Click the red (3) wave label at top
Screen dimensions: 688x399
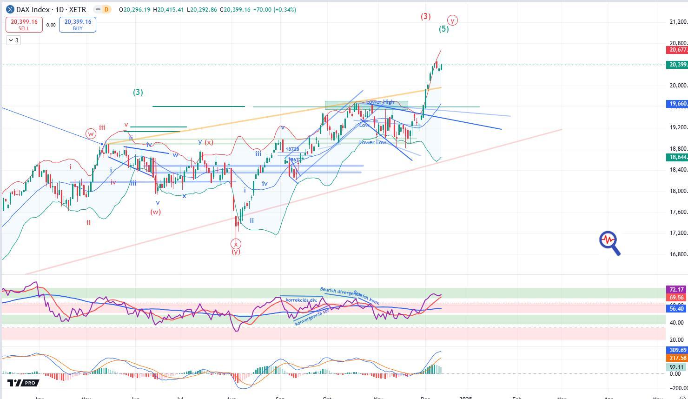pos(426,16)
